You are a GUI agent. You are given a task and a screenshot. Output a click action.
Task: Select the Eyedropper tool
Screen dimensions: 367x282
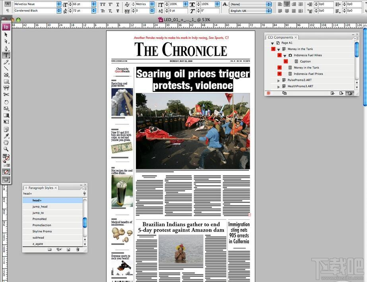pyautogui.click(x=6, y=135)
